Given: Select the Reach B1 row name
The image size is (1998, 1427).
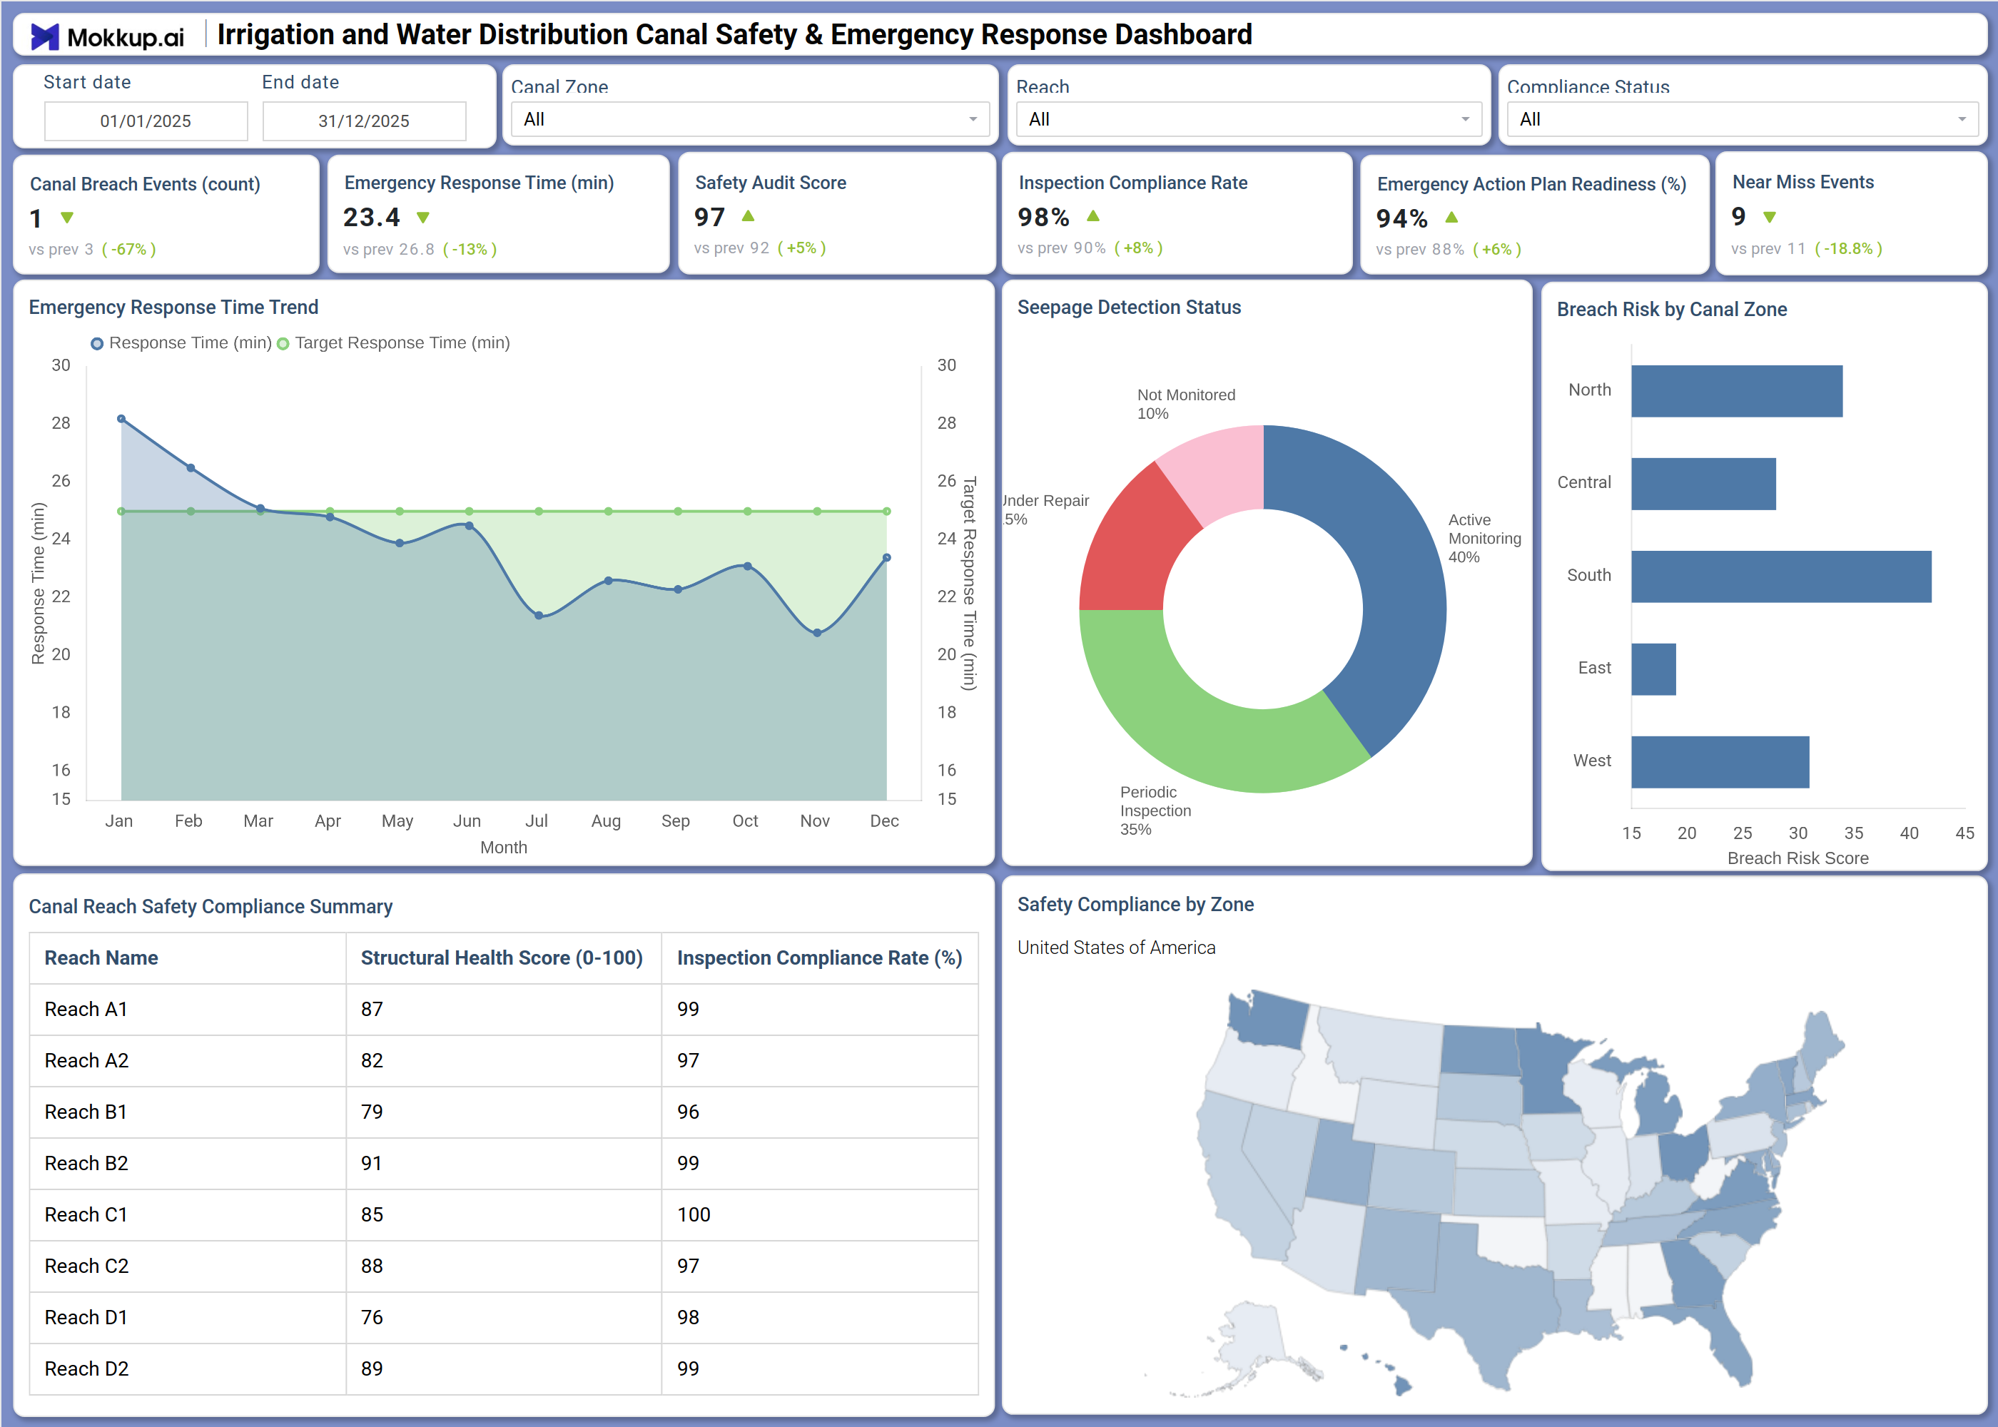Looking at the screenshot, I should click(86, 1112).
